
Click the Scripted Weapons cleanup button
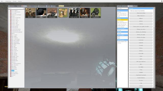(141, 78)
